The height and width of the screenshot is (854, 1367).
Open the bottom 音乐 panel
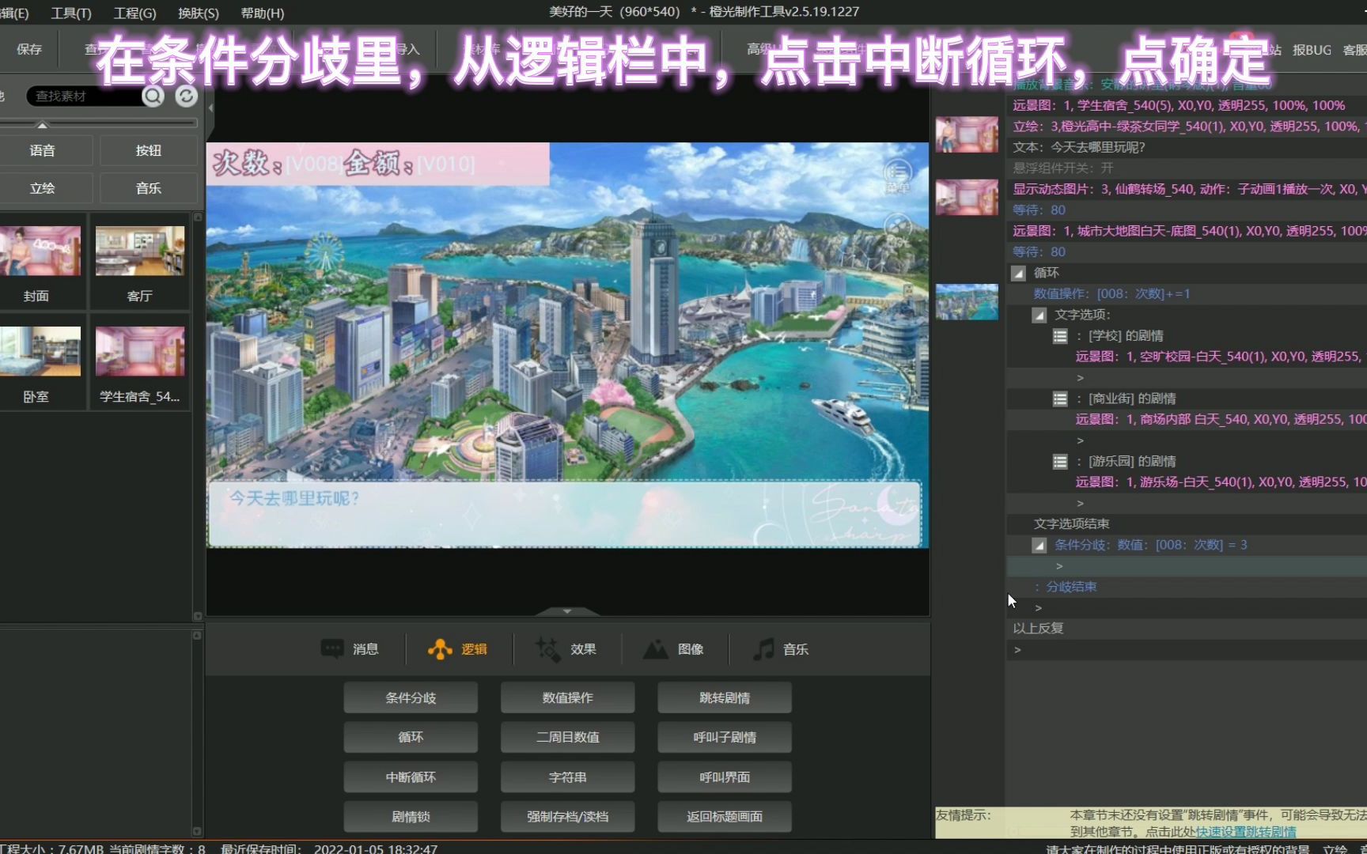(782, 649)
